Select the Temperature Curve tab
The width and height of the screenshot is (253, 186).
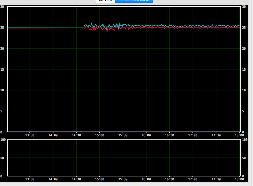pyautogui.click(x=134, y=1)
